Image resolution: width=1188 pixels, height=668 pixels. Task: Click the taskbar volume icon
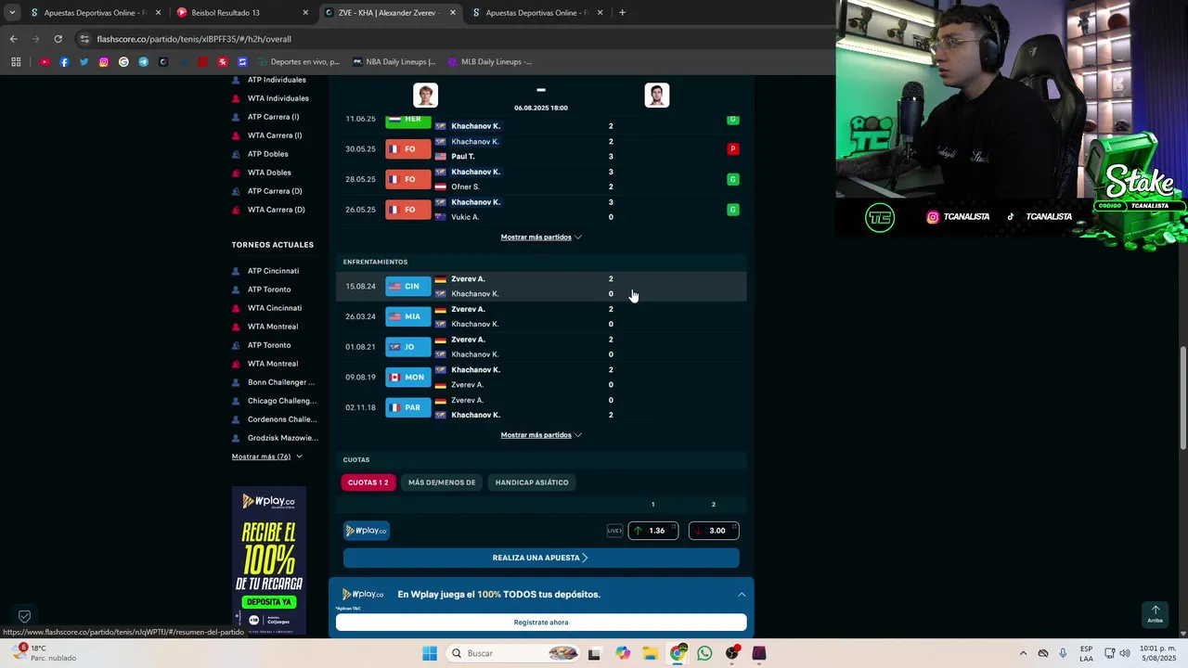(x=1125, y=653)
